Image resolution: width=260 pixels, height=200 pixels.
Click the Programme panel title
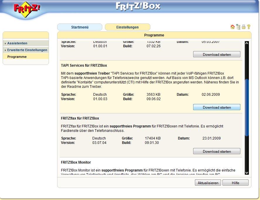pos(154,35)
